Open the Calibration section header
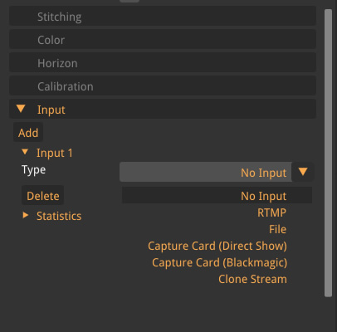337x332 pixels. [x=163, y=86]
